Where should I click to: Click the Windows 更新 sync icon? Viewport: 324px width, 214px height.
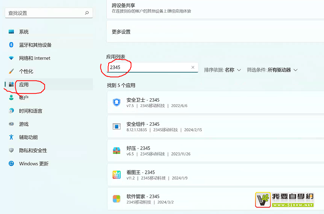coord(11,164)
